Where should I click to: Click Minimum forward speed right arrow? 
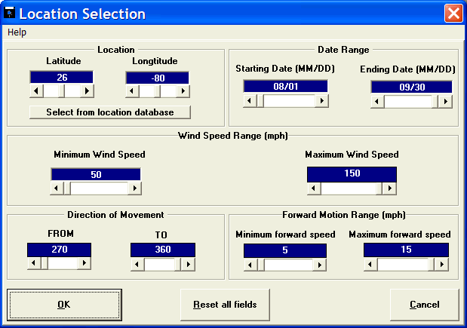tap(321, 264)
